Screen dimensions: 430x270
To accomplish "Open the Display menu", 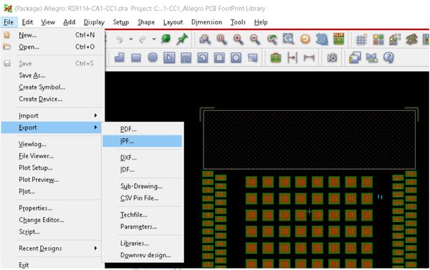I will click(x=94, y=22).
